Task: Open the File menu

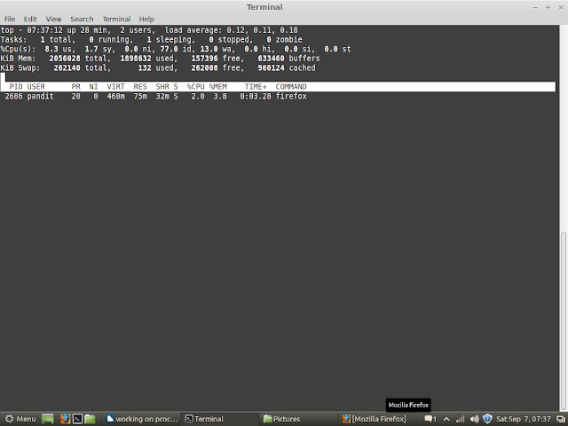Action: (x=10, y=20)
